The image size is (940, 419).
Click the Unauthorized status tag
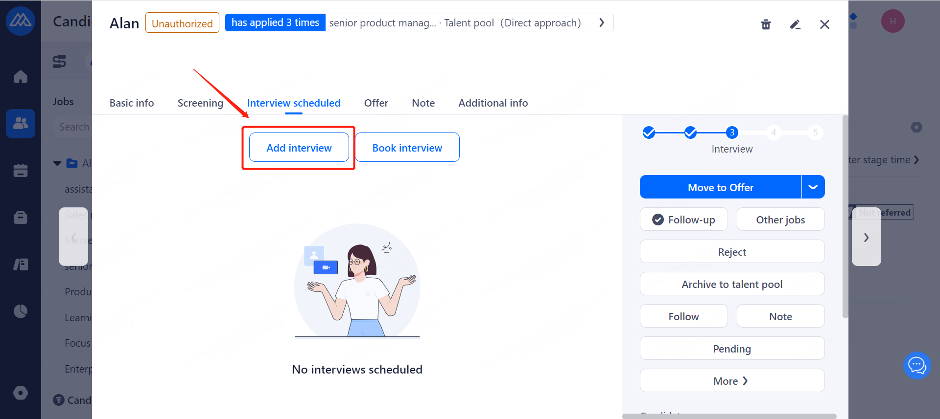(182, 23)
